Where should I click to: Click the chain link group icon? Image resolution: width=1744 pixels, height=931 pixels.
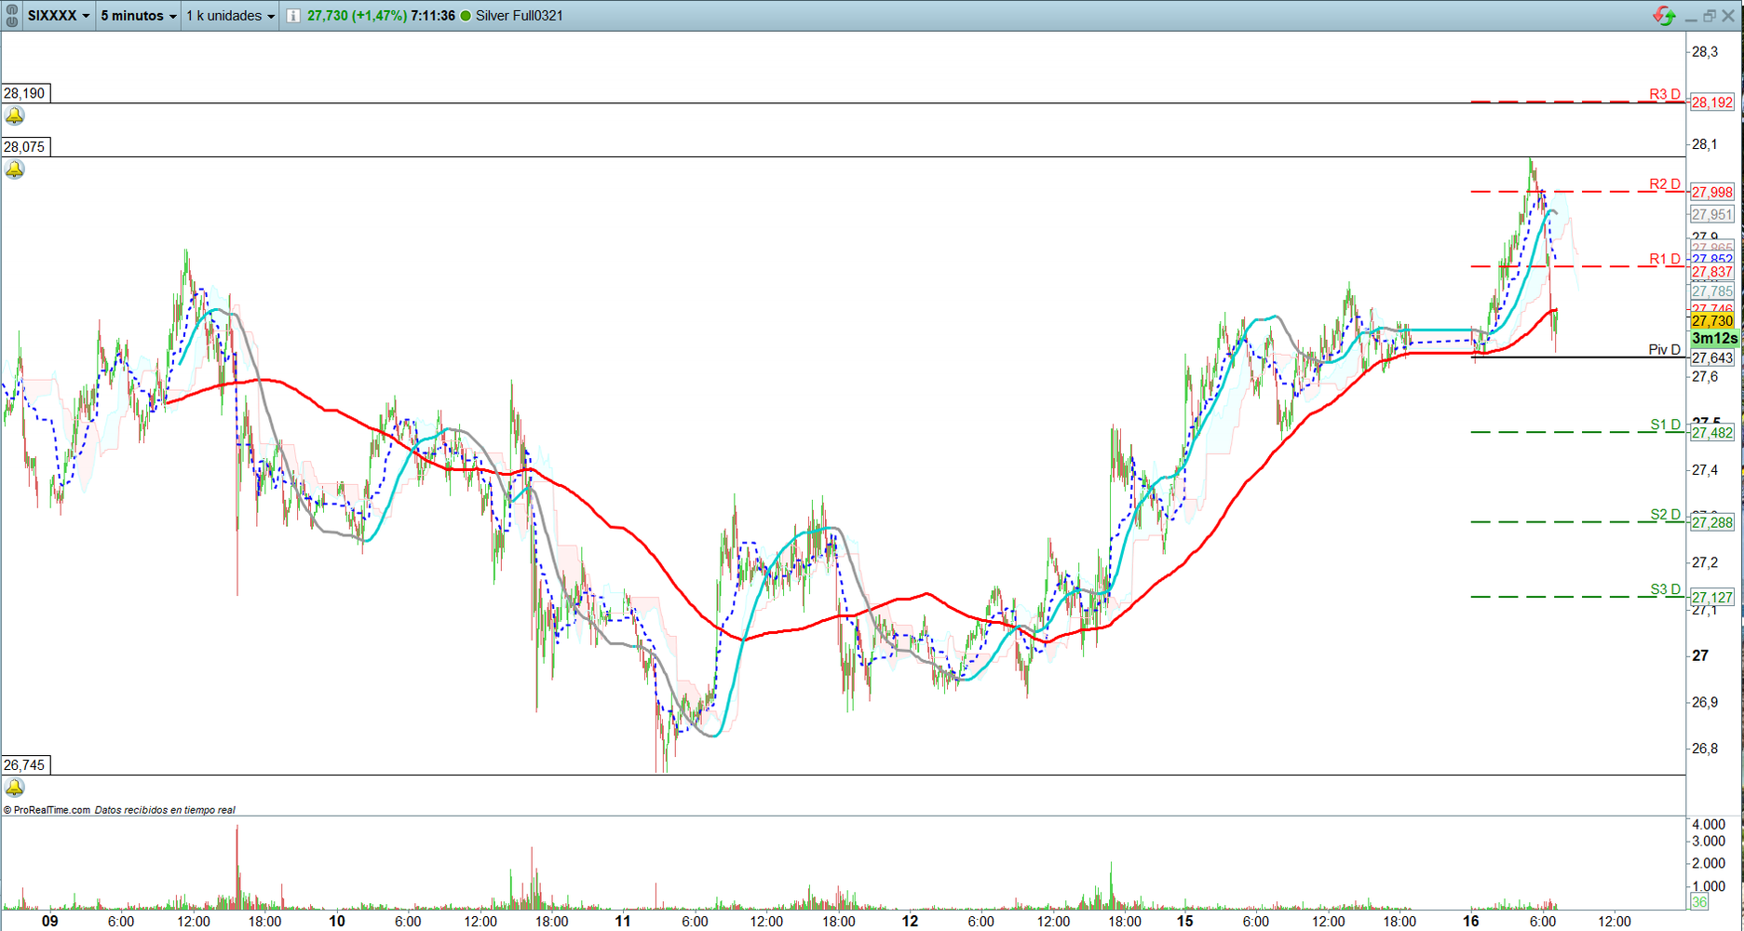(x=12, y=16)
